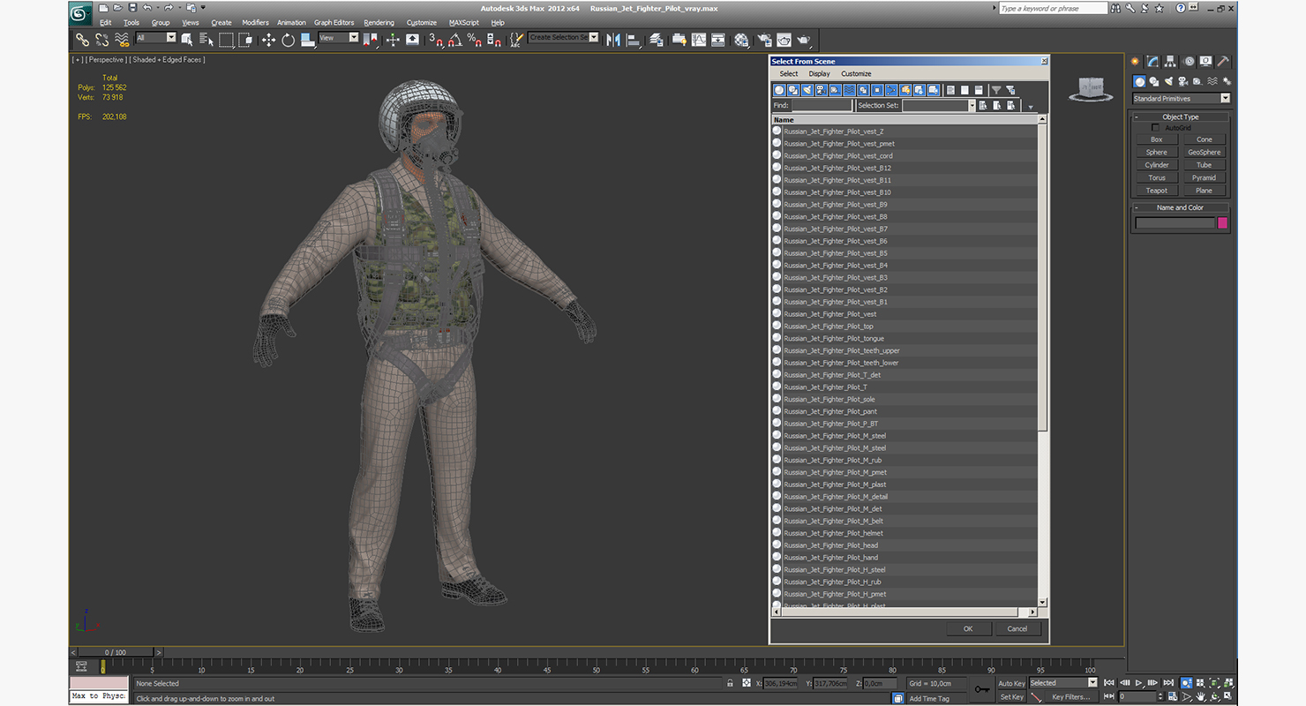The width and height of the screenshot is (1306, 706).
Task: Open the Curve Editor icon
Action: (x=699, y=40)
